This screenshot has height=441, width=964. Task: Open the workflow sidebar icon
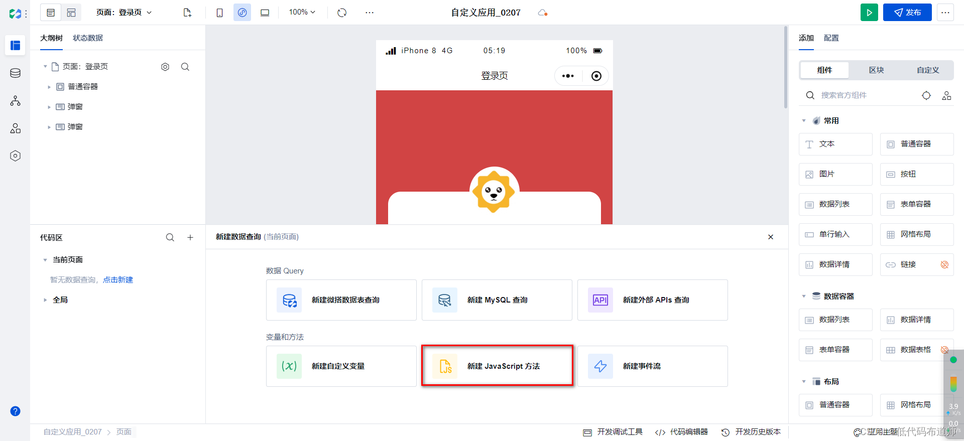point(15,101)
